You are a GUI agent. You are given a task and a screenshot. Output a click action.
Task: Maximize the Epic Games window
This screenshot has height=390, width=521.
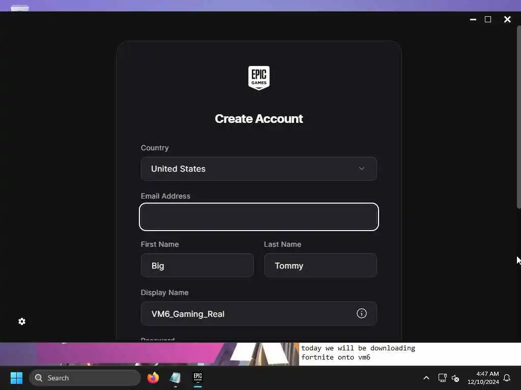coord(488,20)
